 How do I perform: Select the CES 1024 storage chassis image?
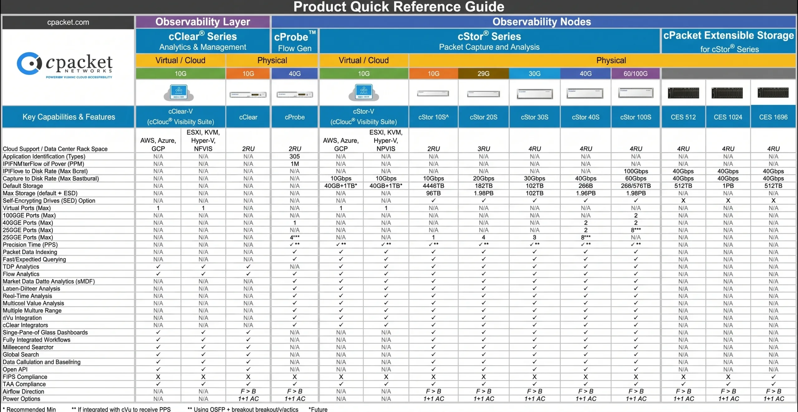coord(727,93)
